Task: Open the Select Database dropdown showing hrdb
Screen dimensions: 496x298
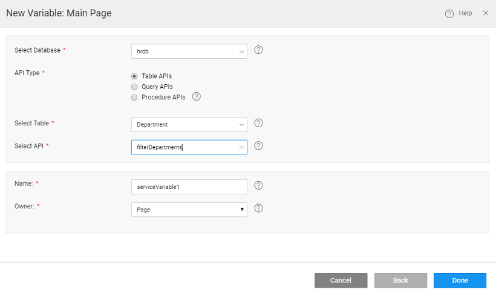Action: (x=189, y=51)
